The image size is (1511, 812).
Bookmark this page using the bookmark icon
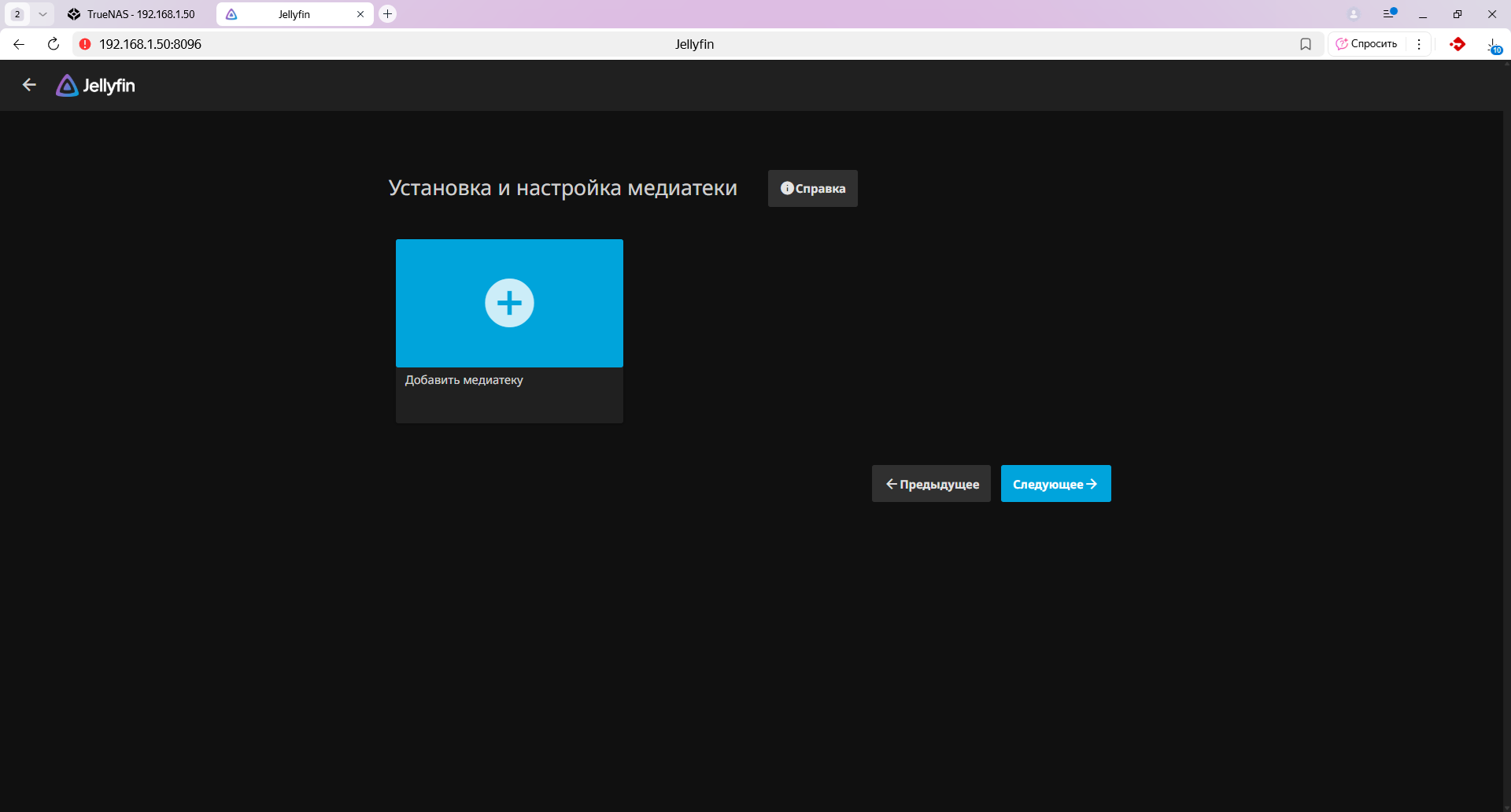click(x=1306, y=44)
